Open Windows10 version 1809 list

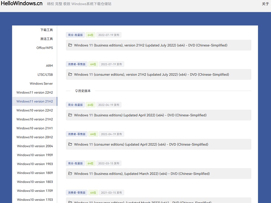pos(35,173)
